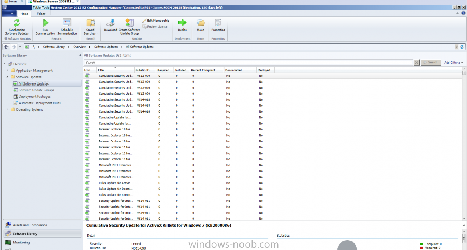Go back with the navigation back arrow
This screenshot has width=467, height=250.
(x=7, y=47)
